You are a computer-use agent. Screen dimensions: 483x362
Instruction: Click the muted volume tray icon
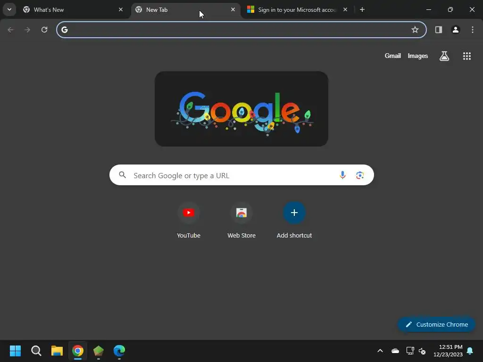422,351
